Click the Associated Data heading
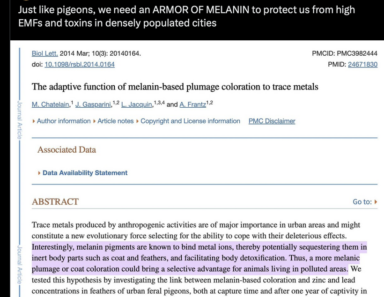This screenshot has width=384, height=297. tap(66, 150)
